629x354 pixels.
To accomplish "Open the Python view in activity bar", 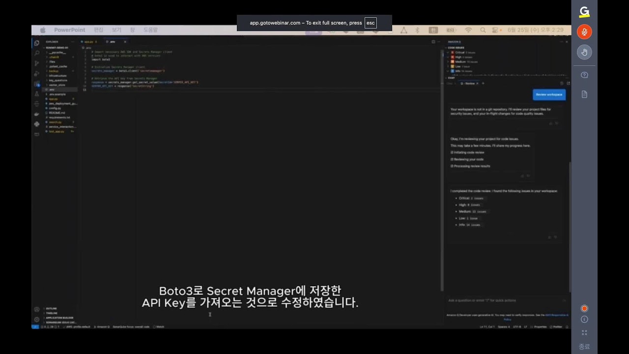I will pyautogui.click(x=36, y=124).
